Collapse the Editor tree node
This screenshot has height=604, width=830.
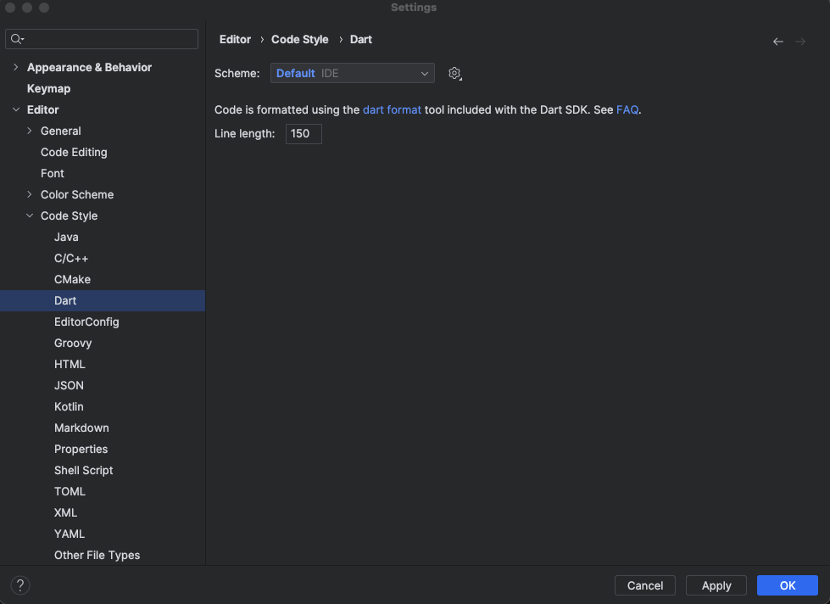tap(16, 110)
